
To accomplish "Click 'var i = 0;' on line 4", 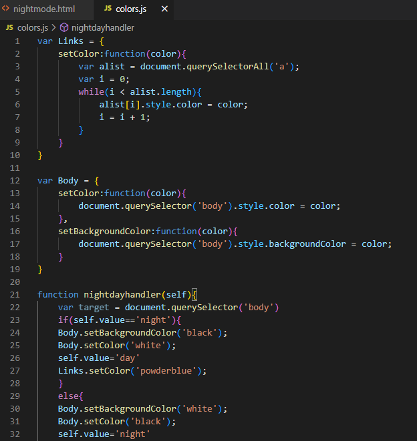I will coord(104,79).
